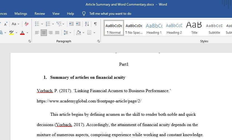Click the Borders icon
The image size is (232, 140).
click(89, 33)
